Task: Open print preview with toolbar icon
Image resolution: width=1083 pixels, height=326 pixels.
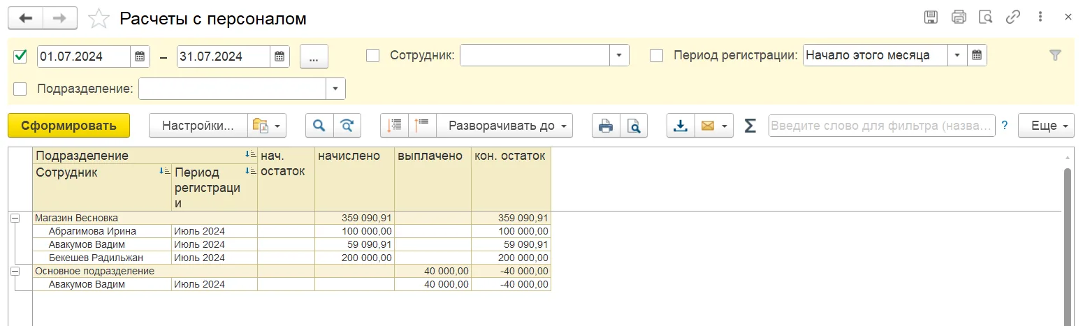Action: point(634,126)
